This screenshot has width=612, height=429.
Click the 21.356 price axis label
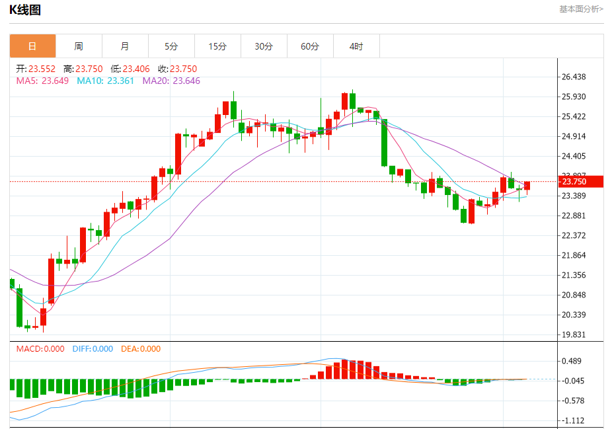click(x=574, y=276)
